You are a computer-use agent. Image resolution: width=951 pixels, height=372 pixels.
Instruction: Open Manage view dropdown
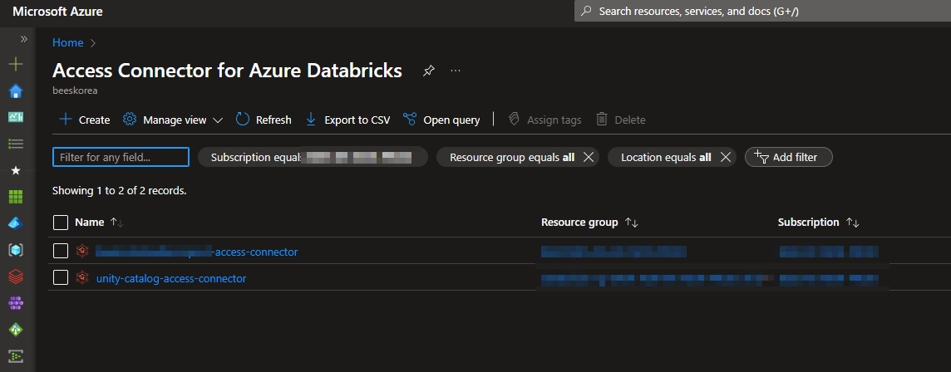tap(173, 120)
